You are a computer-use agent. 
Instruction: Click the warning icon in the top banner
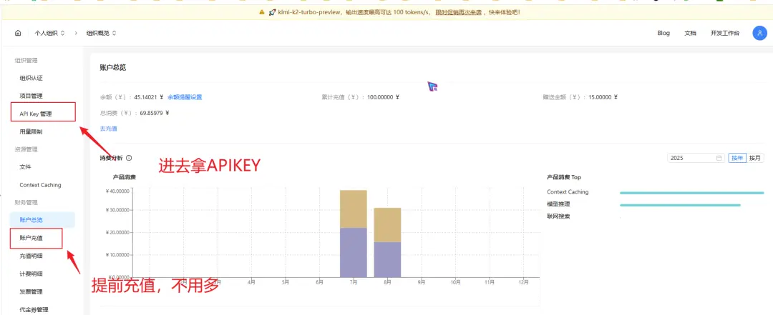[x=262, y=12]
